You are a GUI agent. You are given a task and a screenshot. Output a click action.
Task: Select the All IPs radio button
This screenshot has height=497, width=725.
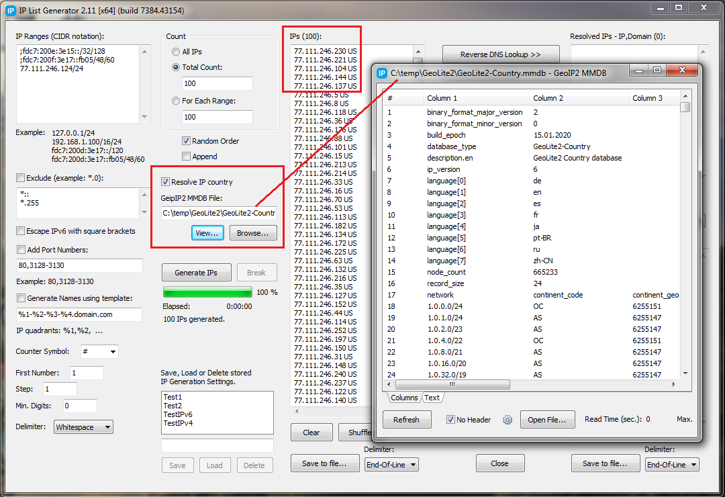click(176, 52)
